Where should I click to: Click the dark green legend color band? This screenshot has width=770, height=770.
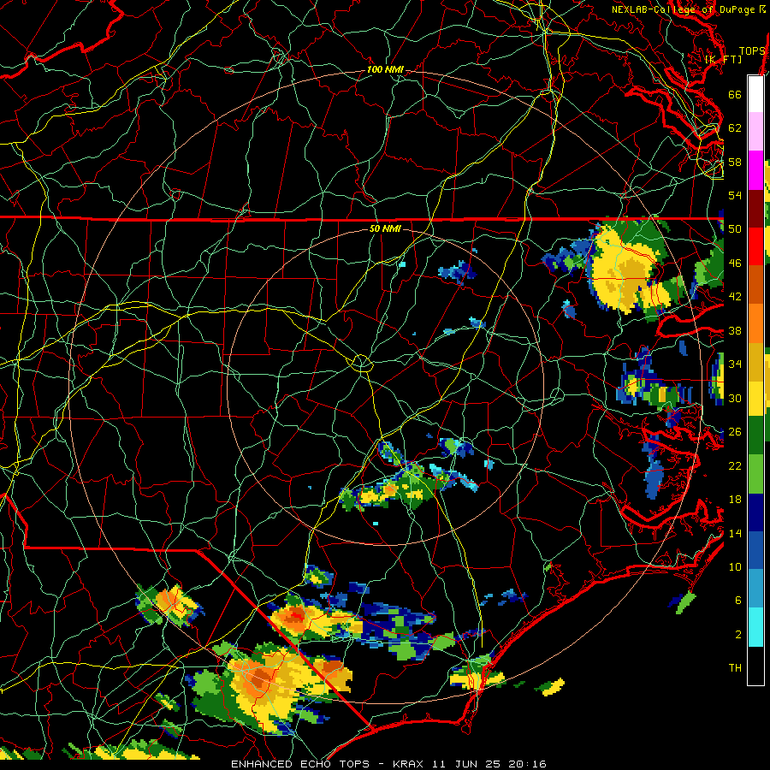(x=755, y=435)
